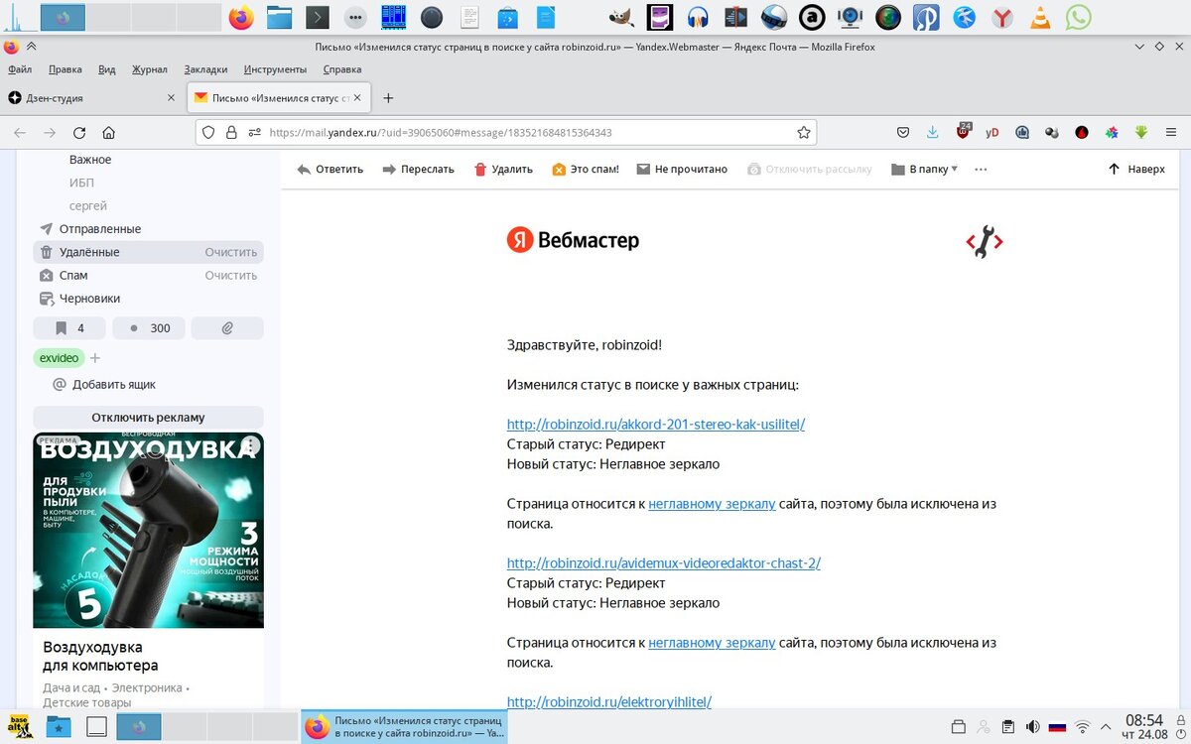
Task: Open the terminal from the top panel
Action: point(317,17)
